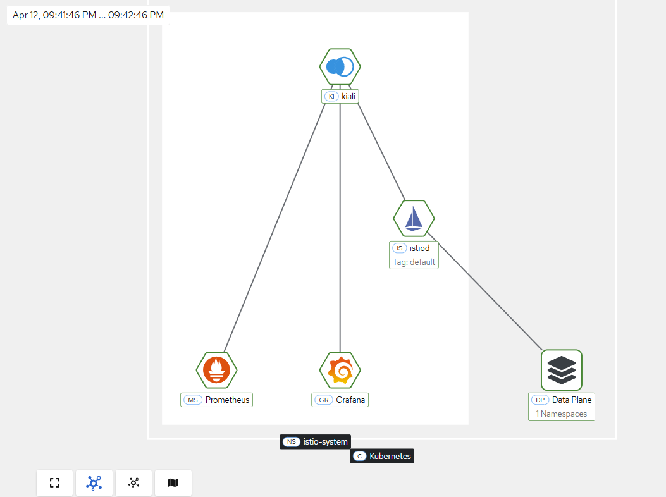Click the kiali node label
This screenshot has width=666, height=497.
pyautogui.click(x=340, y=96)
